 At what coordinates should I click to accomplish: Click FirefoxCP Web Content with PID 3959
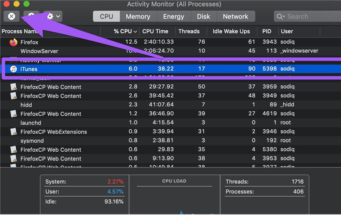click(51, 87)
